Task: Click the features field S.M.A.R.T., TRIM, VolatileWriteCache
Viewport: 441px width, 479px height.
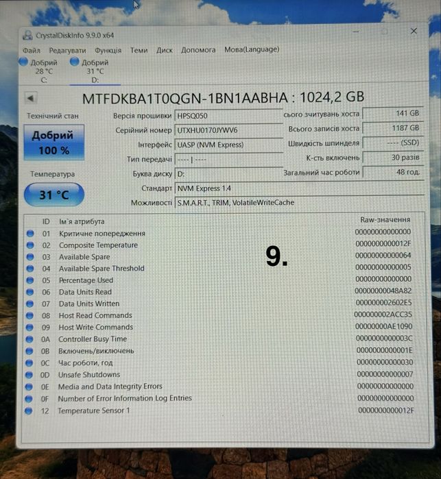Action: (x=299, y=202)
